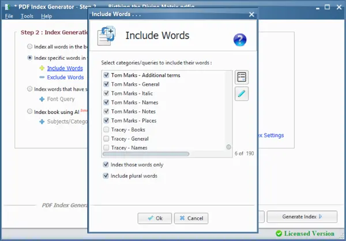Viewport: 346px width, 241px height.
Task: Uncheck Tom Marks - Places
Action: pyautogui.click(x=106, y=120)
